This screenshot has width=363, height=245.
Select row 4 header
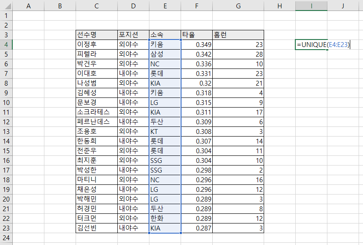pos(6,44)
